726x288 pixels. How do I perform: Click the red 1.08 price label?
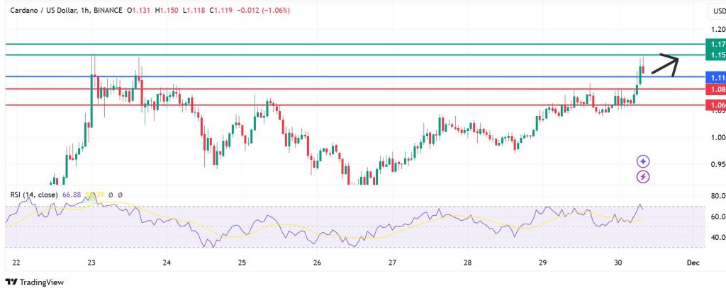pos(716,89)
